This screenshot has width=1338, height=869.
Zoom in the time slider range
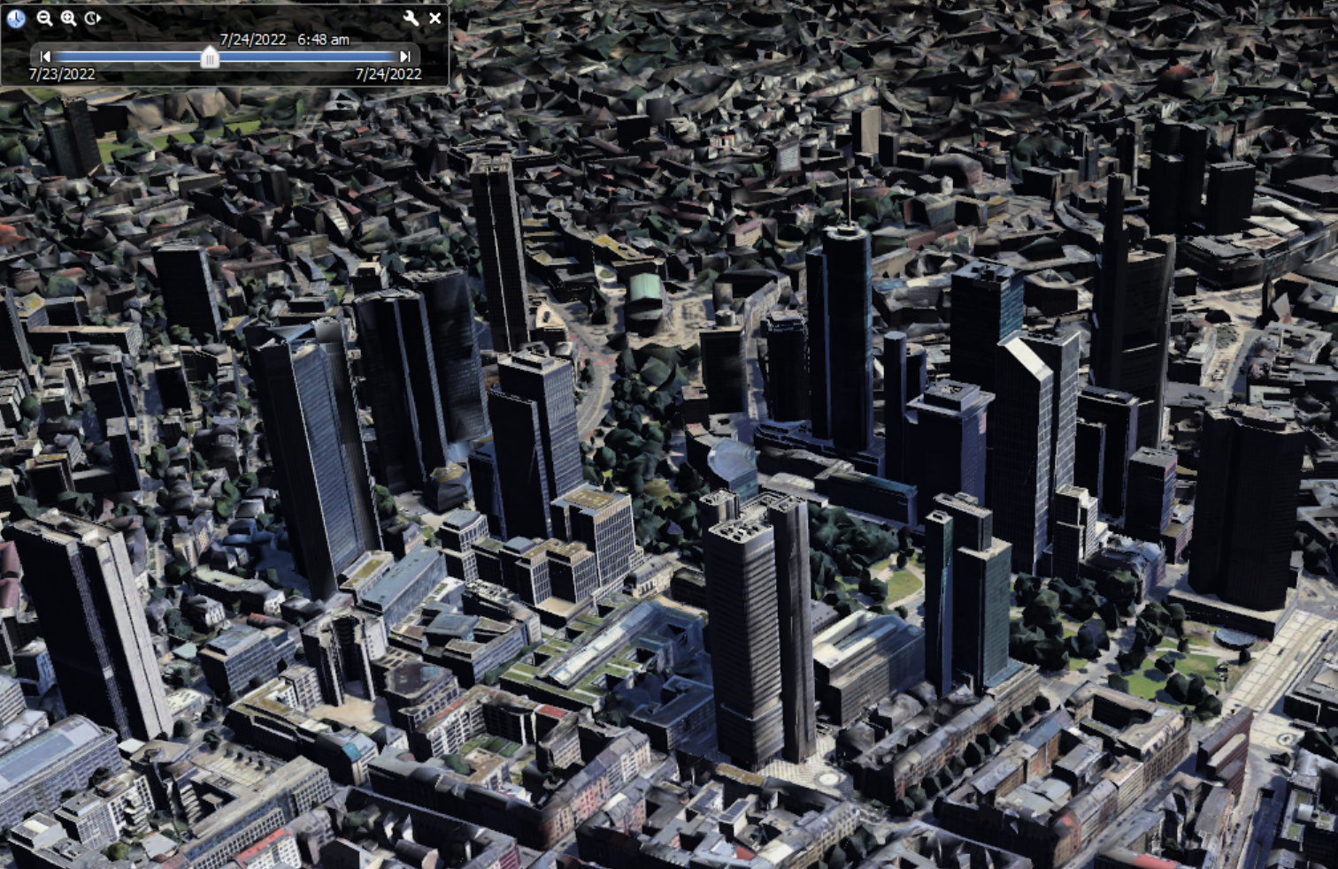pyautogui.click(x=68, y=18)
